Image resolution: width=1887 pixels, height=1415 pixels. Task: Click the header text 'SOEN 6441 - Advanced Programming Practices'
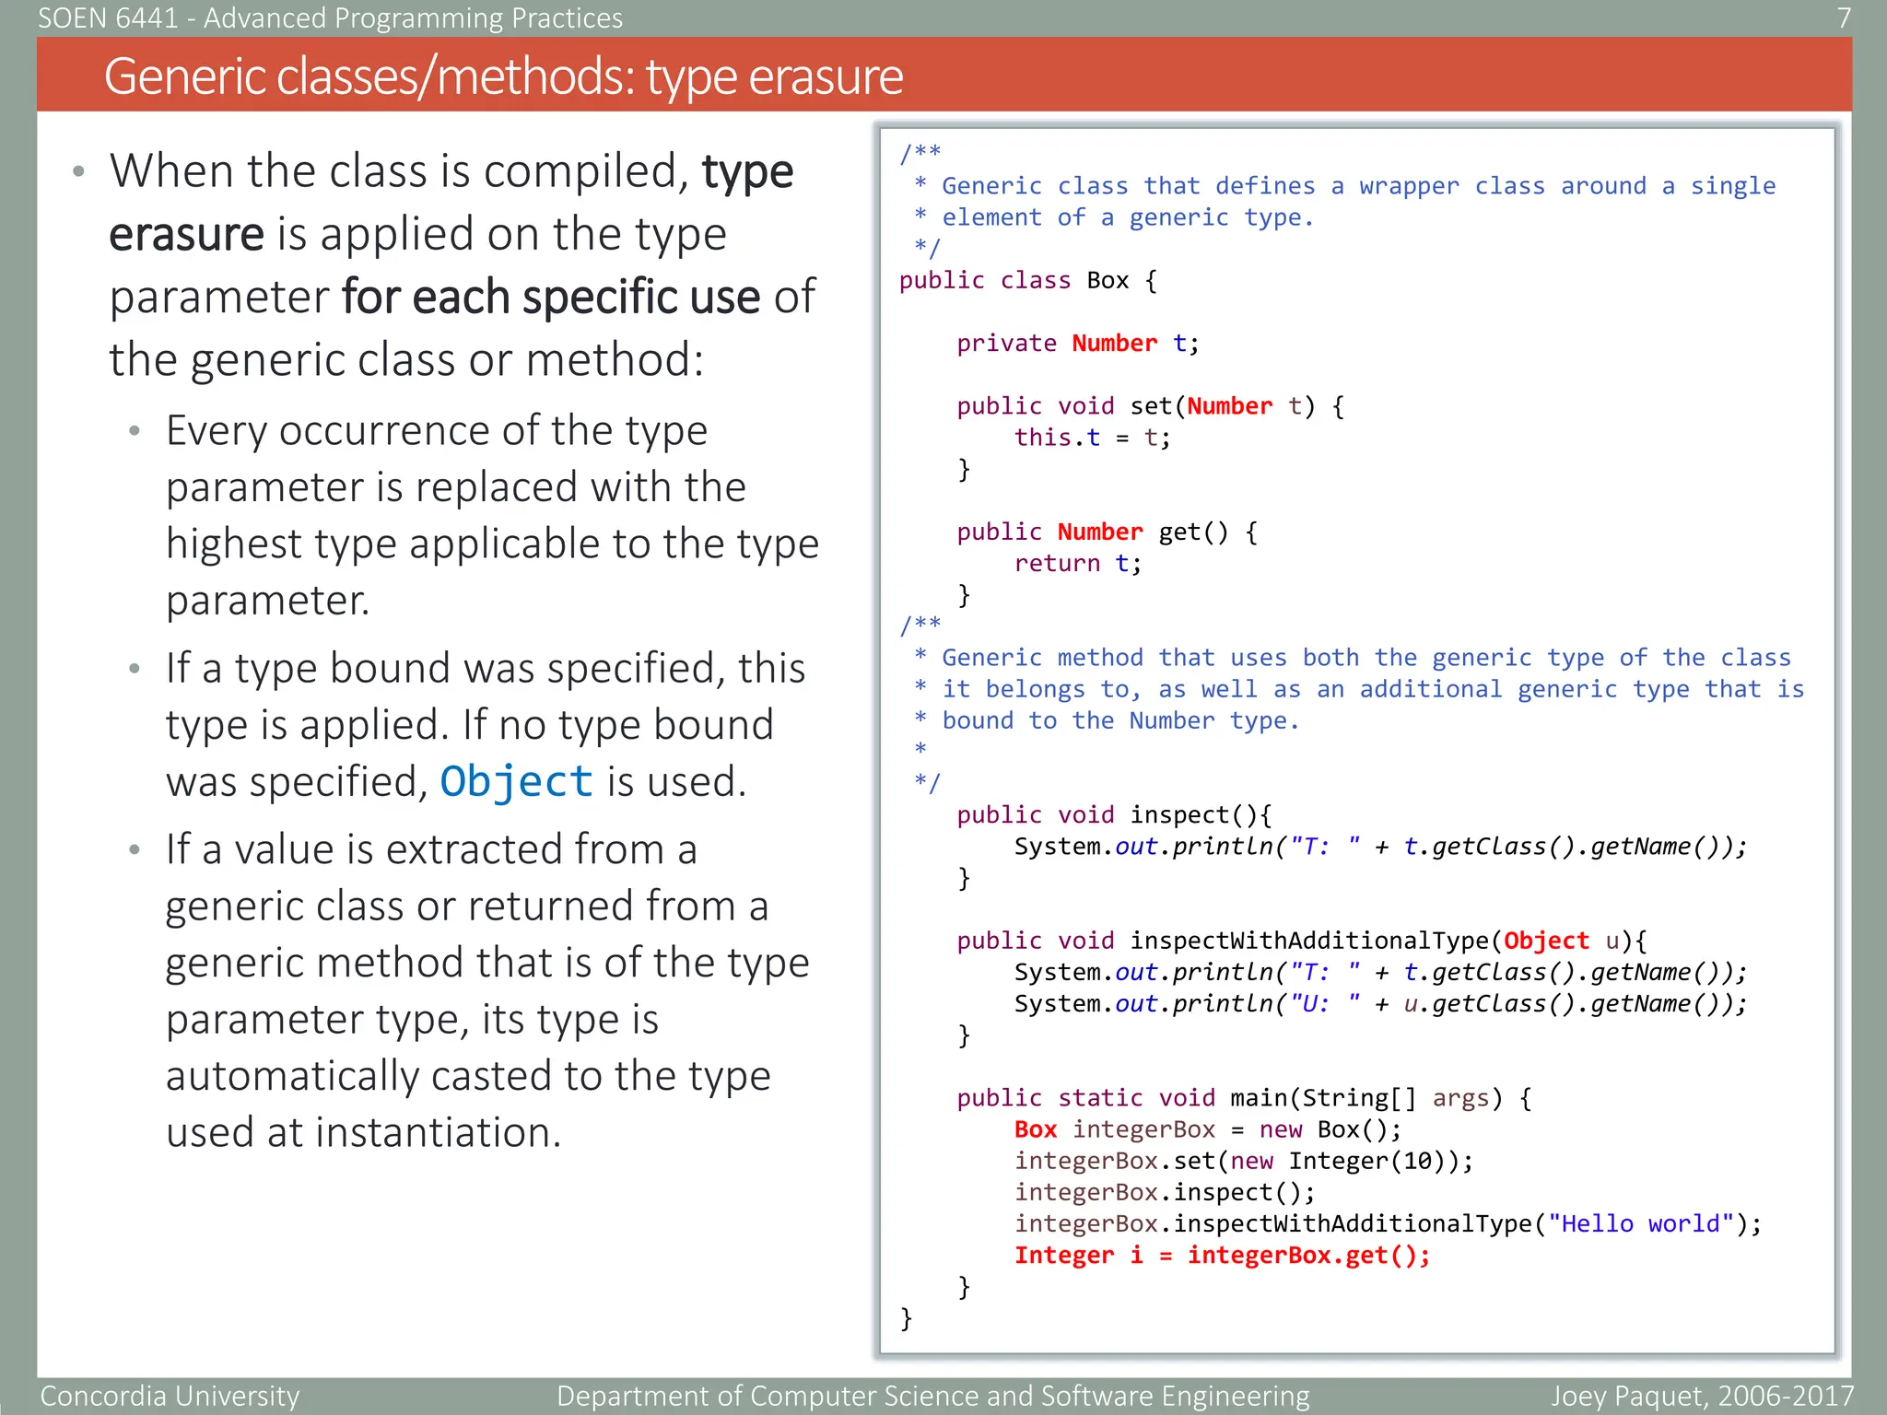330,18
